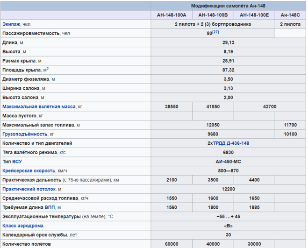308x248 pixels.
Task: Click payload value 9680
Action: pos(213,134)
